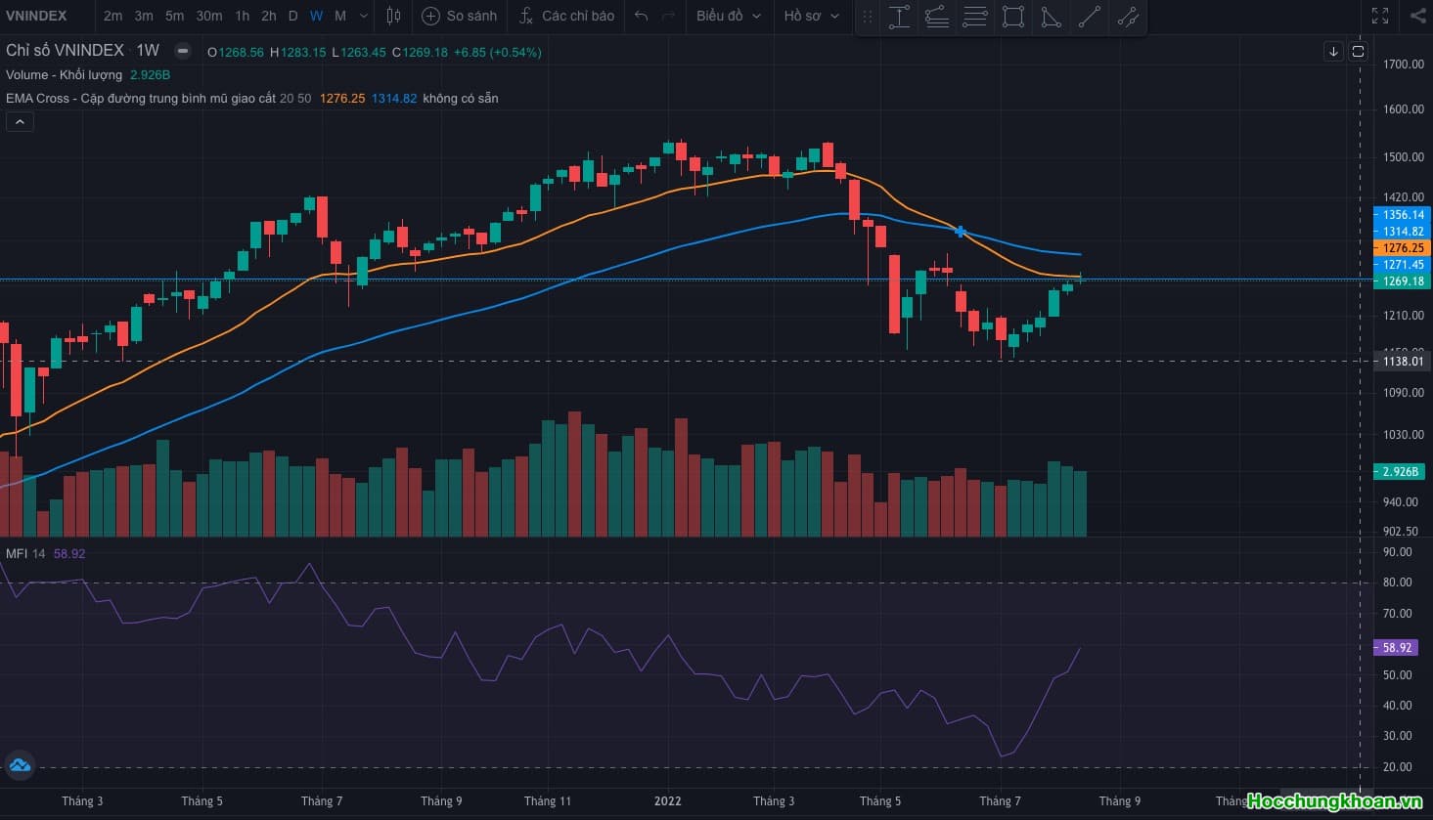Toggle the scroll-to-latest arrow button
The height and width of the screenshot is (820, 1433).
tap(1333, 52)
